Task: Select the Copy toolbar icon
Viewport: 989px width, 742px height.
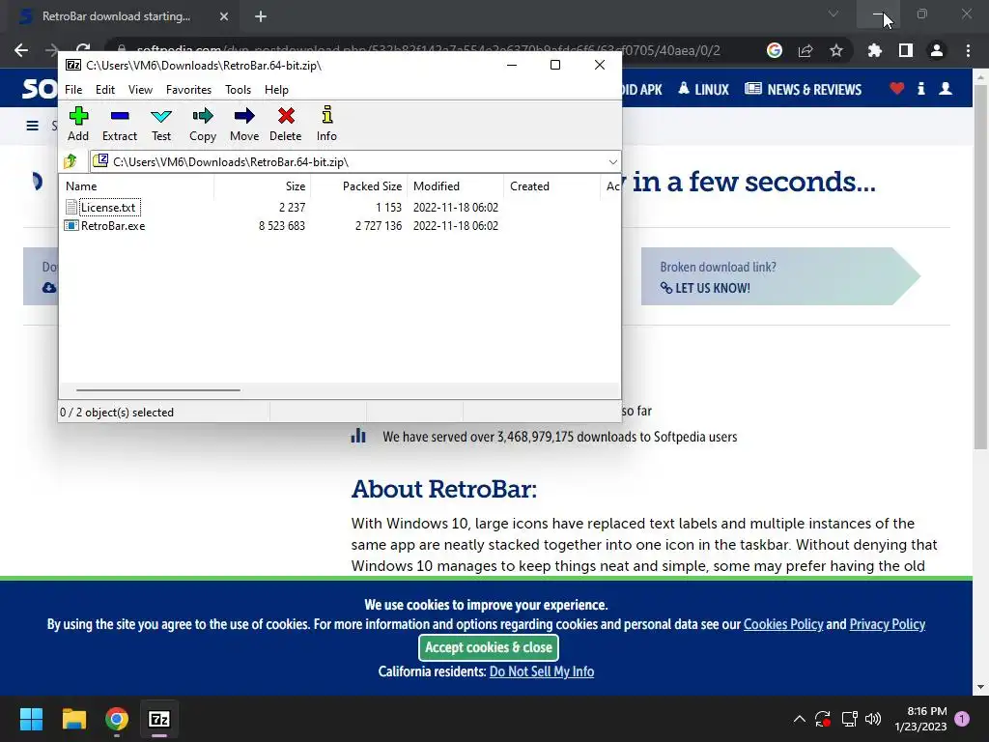Action: 203,125
